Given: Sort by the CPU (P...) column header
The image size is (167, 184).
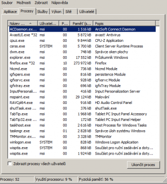Looking at the screenshot, I should click(64, 23).
